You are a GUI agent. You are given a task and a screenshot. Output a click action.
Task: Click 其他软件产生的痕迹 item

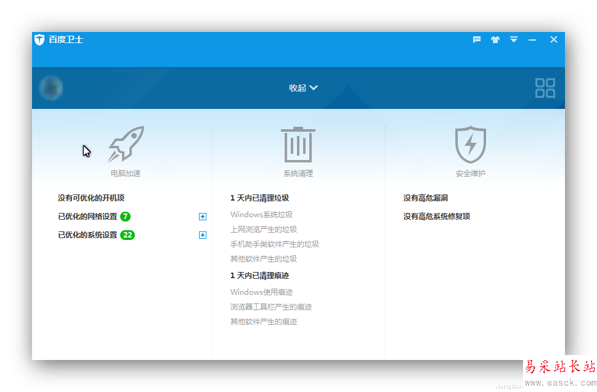point(264,322)
